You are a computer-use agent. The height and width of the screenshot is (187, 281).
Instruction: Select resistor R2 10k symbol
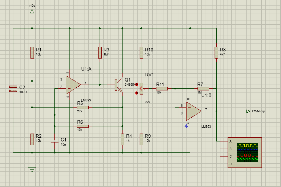[32, 139]
